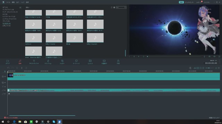Select the Elements tab icon

coord(90,61)
